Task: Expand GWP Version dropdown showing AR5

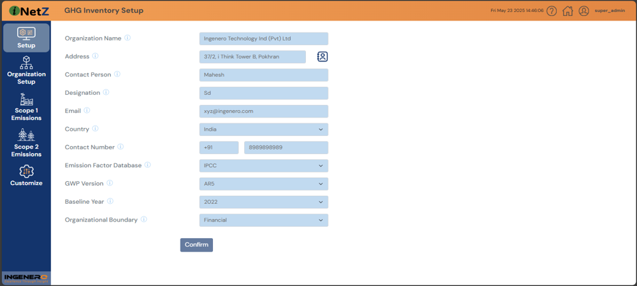Action: click(263, 184)
